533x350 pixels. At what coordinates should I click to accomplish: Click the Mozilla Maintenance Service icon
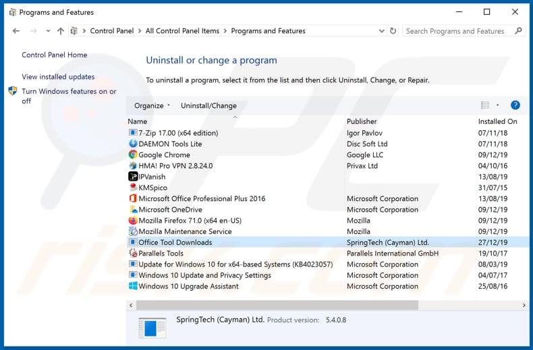(133, 231)
